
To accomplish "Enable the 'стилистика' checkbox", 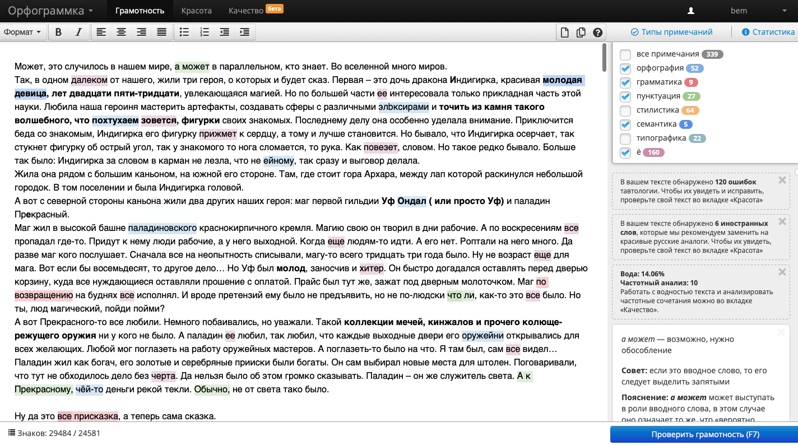I will [x=625, y=110].
